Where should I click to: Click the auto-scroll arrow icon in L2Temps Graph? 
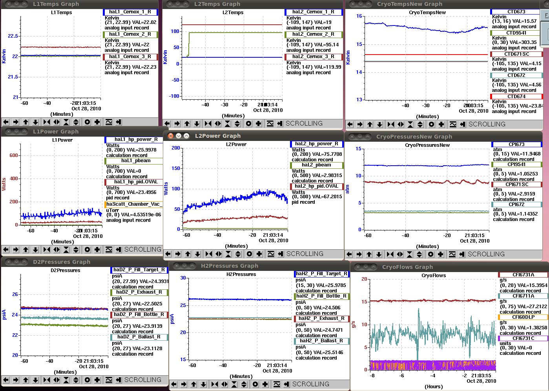tap(280, 124)
